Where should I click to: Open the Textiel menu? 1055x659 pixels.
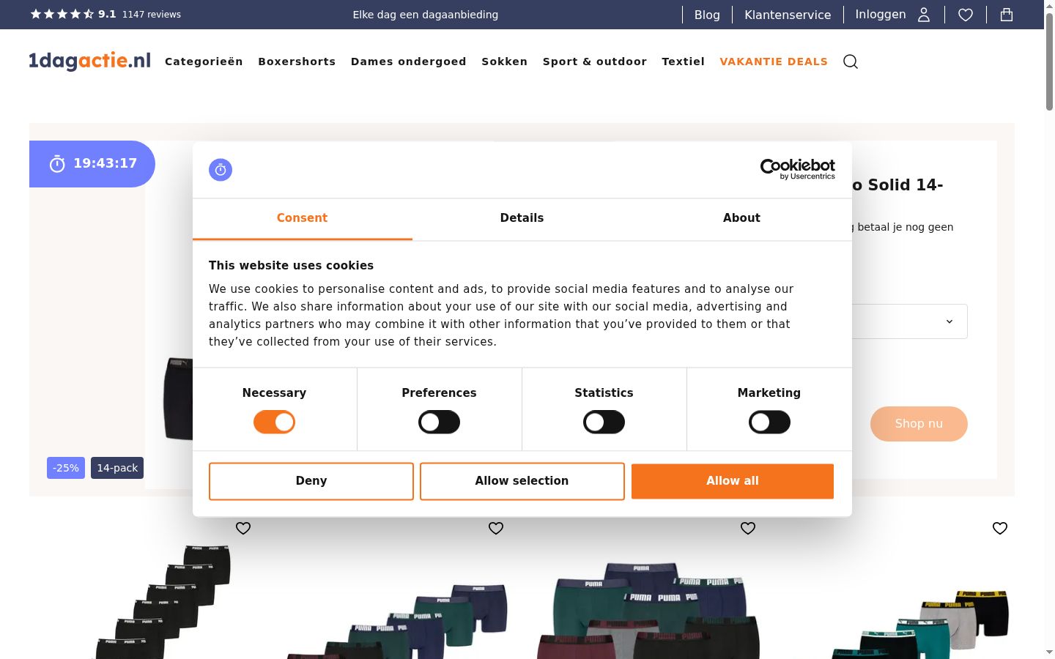(x=684, y=62)
